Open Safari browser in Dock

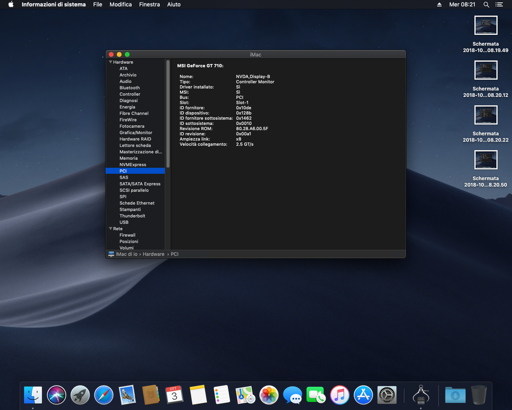click(103, 395)
